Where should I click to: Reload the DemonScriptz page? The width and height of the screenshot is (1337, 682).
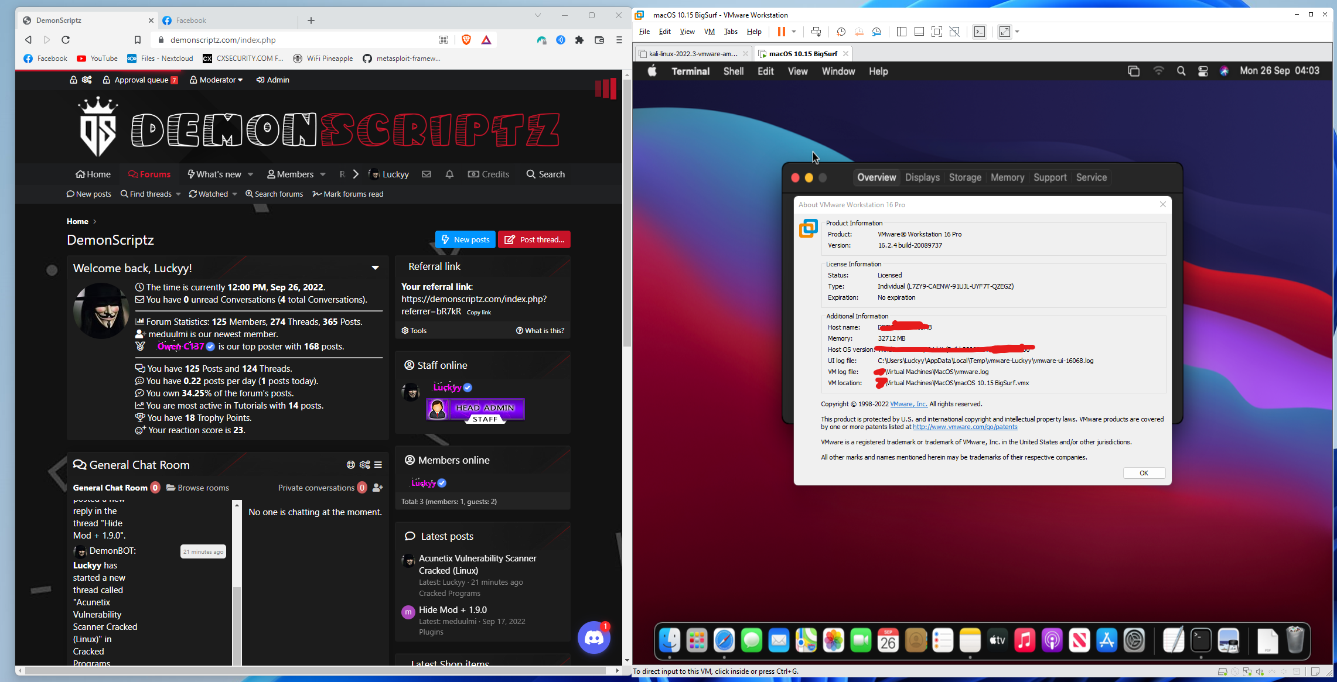[x=66, y=40]
